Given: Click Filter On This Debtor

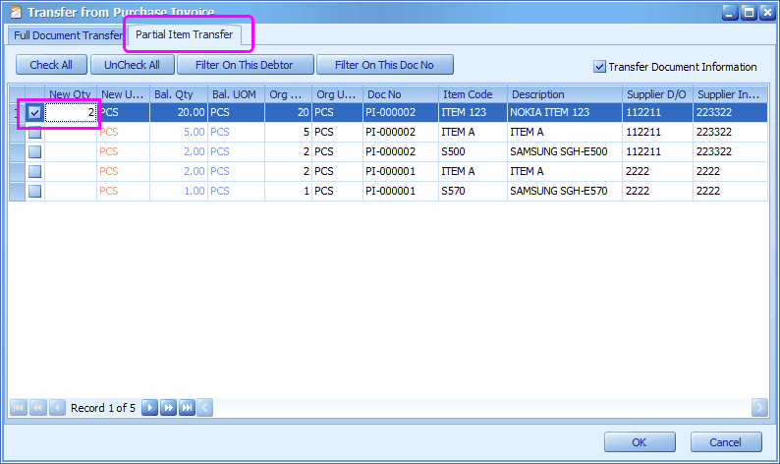Looking at the screenshot, I should (x=246, y=66).
